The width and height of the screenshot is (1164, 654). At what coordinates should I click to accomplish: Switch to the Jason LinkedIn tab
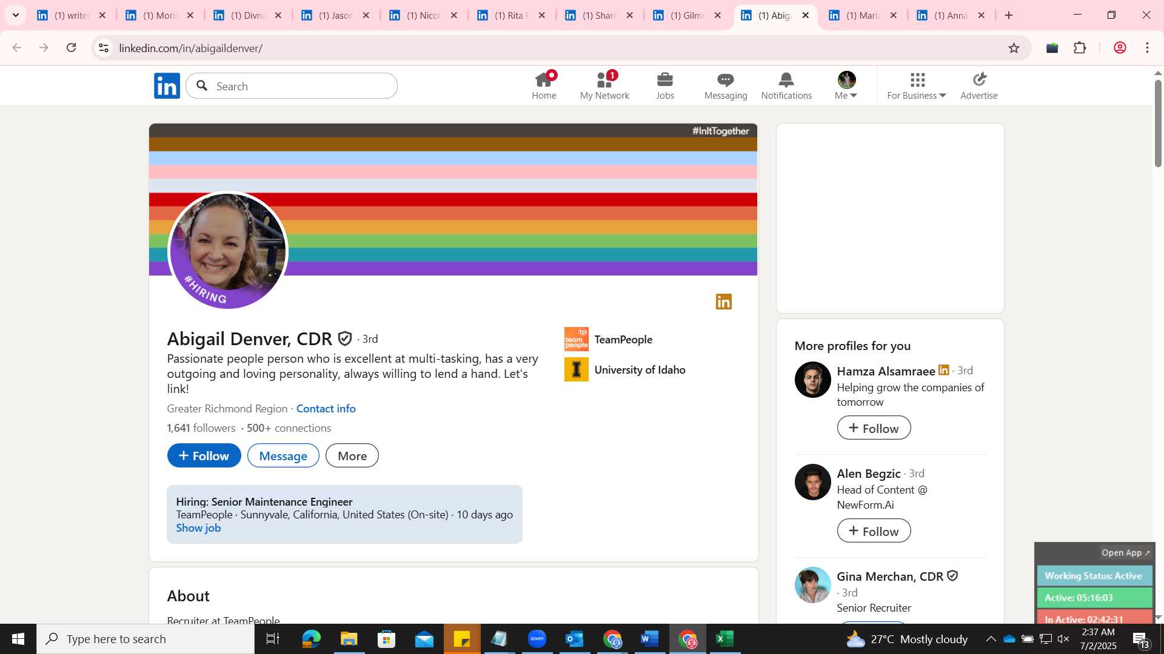click(x=335, y=15)
